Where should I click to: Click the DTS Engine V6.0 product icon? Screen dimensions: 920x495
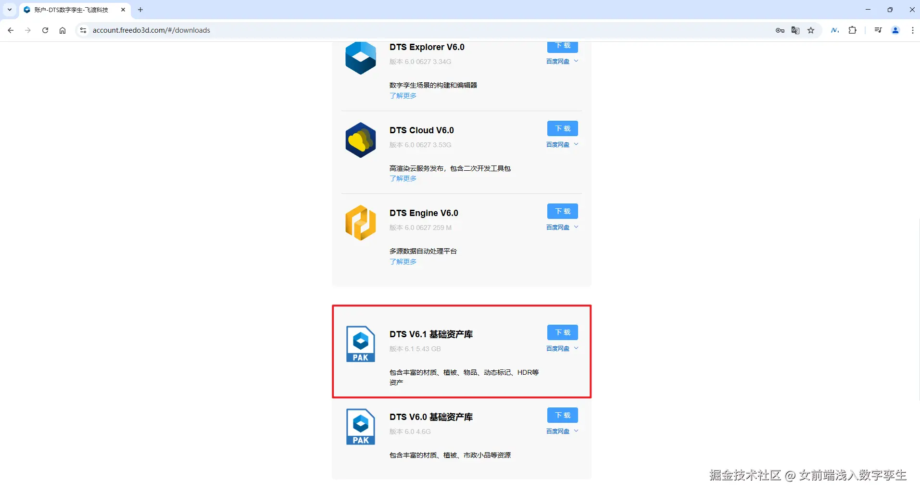coord(361,223)
